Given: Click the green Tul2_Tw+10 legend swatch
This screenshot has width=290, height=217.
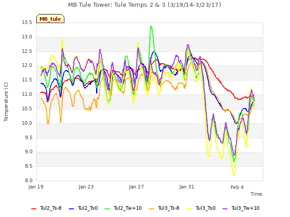Looking at the screenshot, I should 107,209.
